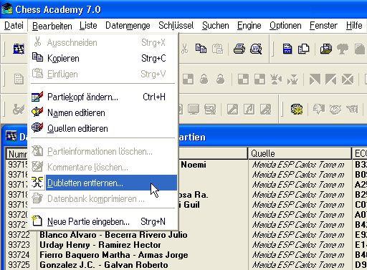Click the greyed Kommentare löschen... entry
367x270 pixels.
point(104,167)
